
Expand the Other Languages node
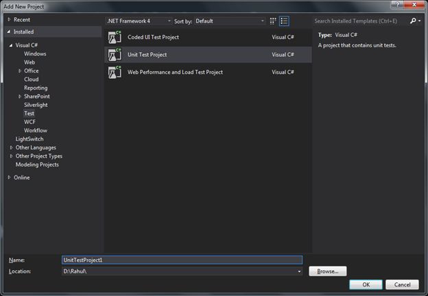pyautogui.click(x=11, y=147)
